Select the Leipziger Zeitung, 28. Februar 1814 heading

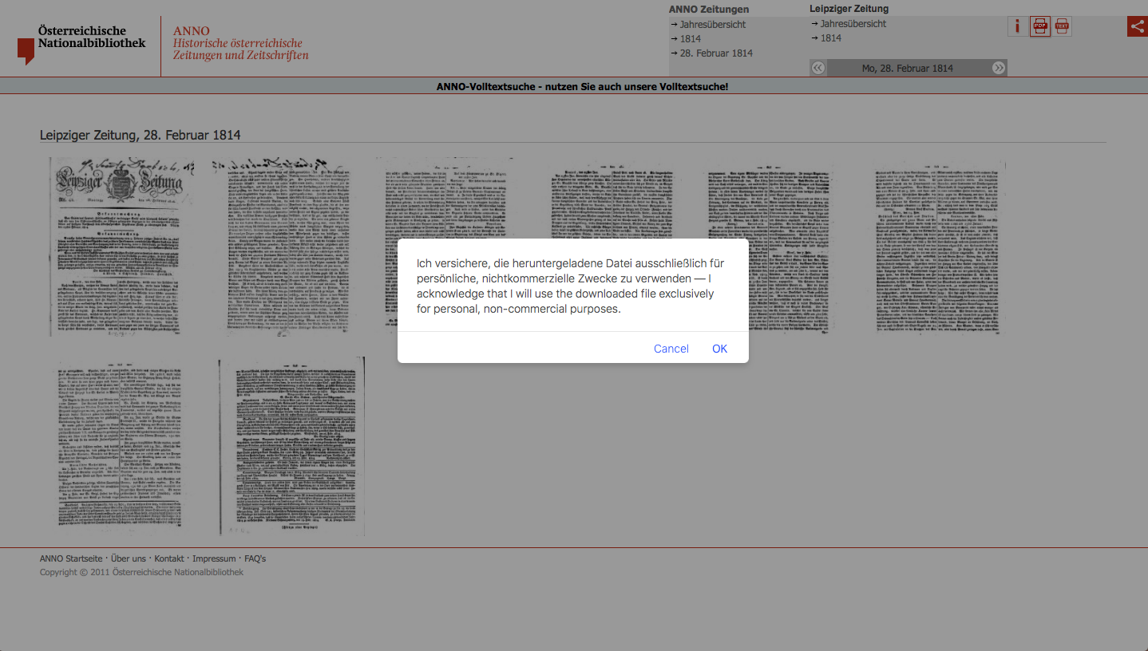[x=141, y=136]
